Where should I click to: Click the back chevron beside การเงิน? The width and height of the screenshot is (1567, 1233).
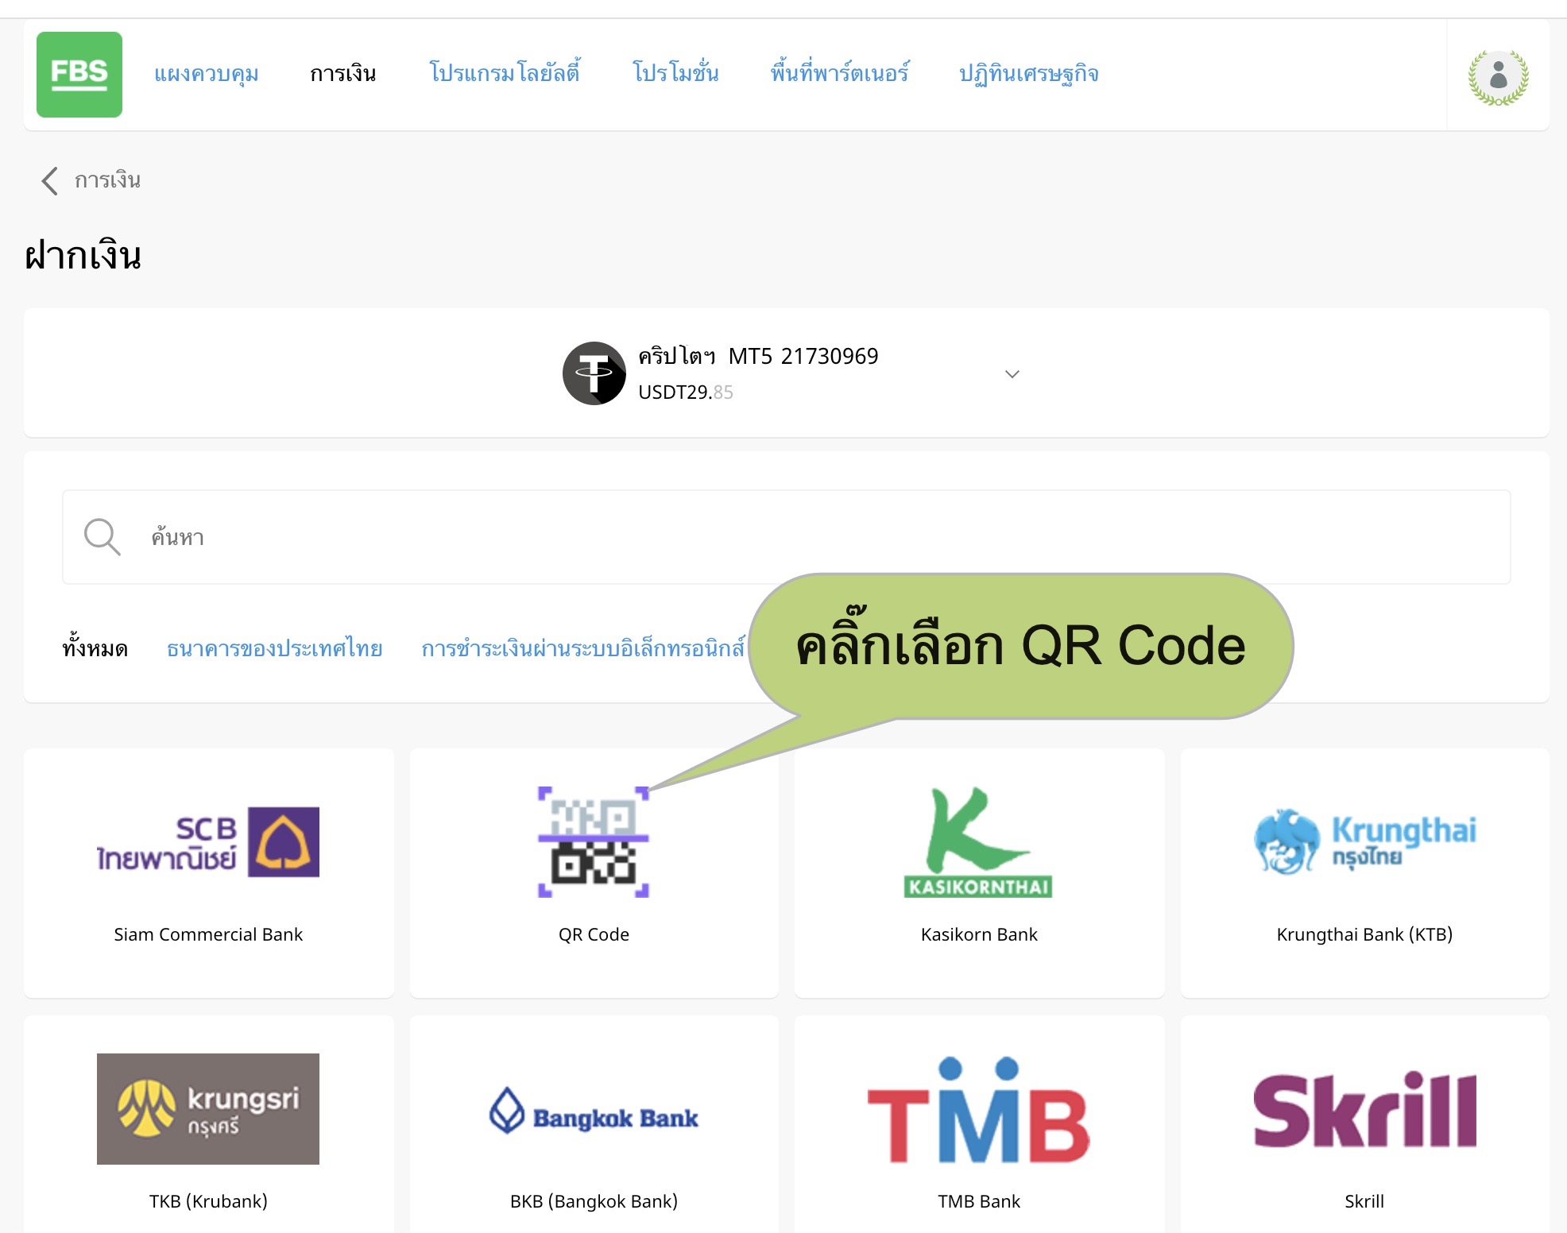(x=49, y=180)
